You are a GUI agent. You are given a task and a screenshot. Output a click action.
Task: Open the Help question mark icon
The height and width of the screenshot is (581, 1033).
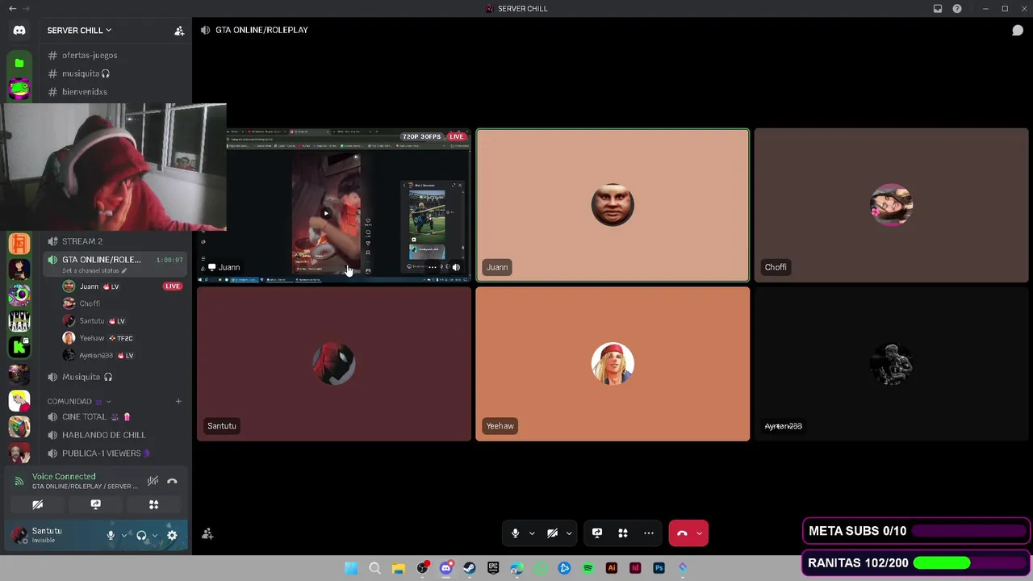(957, 9)
